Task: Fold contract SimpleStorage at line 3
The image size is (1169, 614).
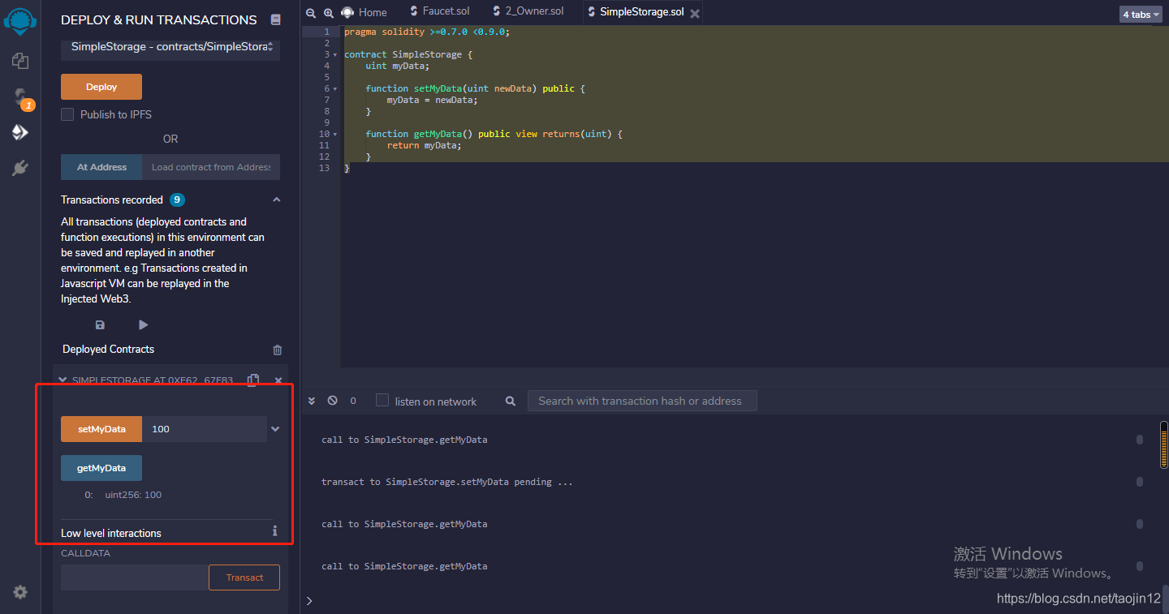Action: (335, 54)
